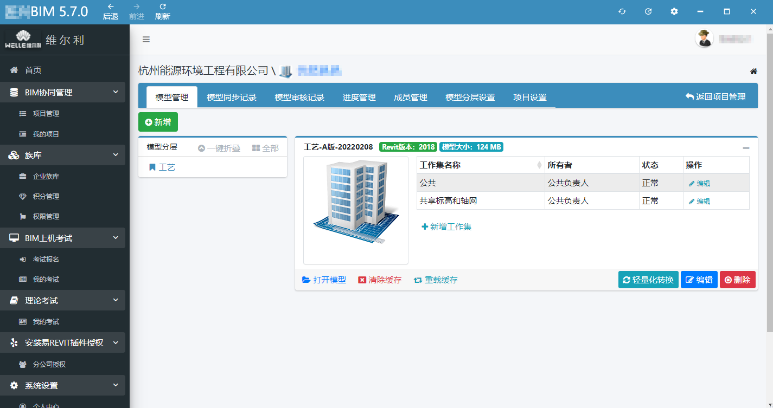This screenshot has width=773, height=408.
Task: Click the 轻量化转换 button
Action: click(x=648, y=280)
